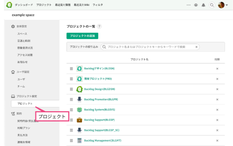Delete the Backlog Promotion(BLGPR) project
233x146 pixels.
(x=217, y=99)
